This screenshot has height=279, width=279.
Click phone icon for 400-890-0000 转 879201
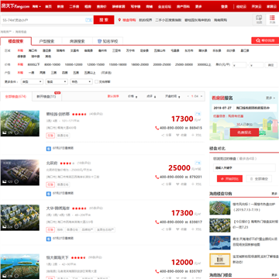click(x=157, y=177)
